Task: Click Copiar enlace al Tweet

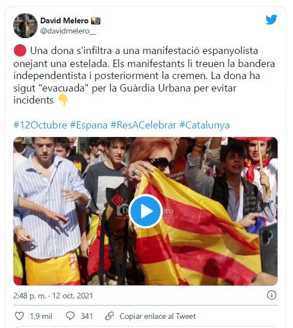Action: (x=158, y=316)
